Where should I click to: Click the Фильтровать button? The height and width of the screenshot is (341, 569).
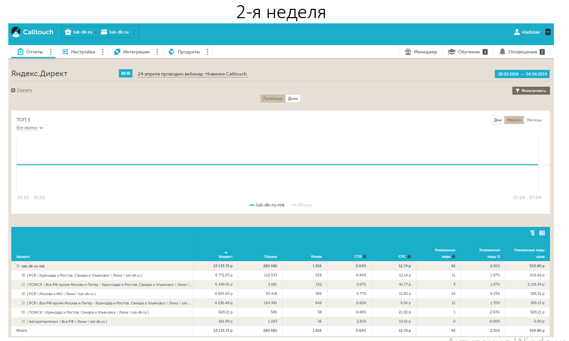click(531, 91)
